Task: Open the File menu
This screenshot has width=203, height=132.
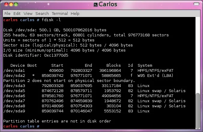Action: [7, 13]
